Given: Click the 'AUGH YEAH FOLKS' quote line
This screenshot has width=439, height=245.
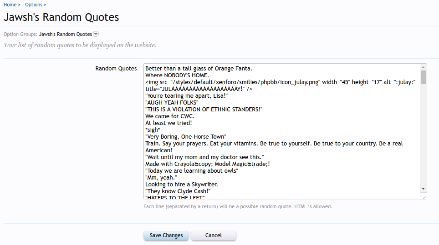Looking at the screenshot, I should click(x=172, y=103).
